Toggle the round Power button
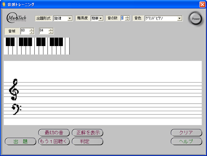Screen dimensions: 207x156 (196, 19)
